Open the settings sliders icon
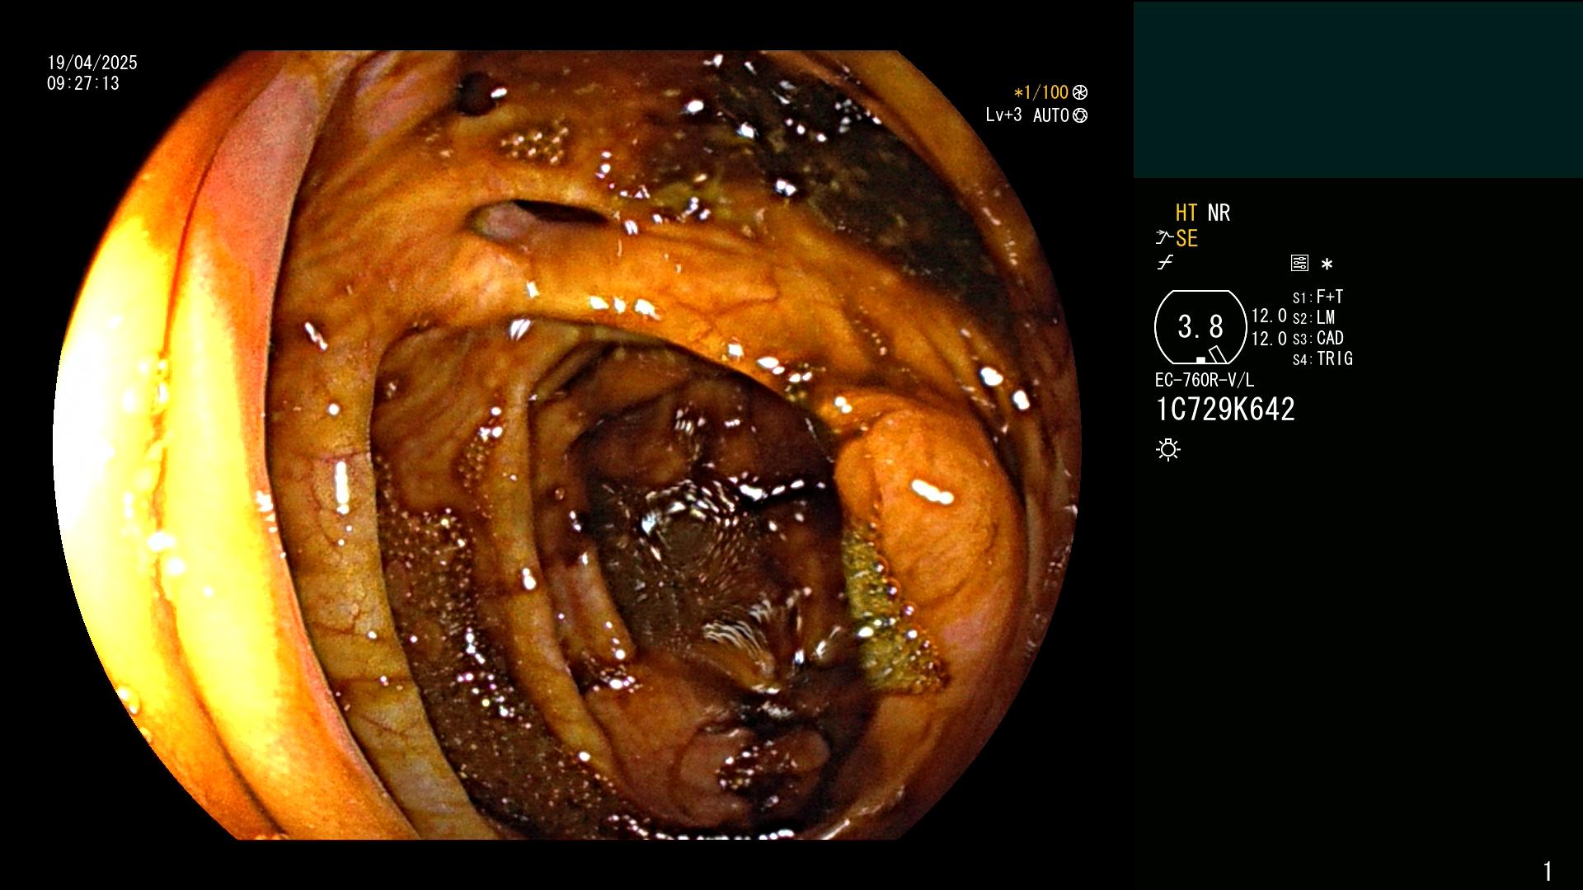The width and height of the screenshot is (1583, 890). pyautogui.click(x=1299, y=263)
